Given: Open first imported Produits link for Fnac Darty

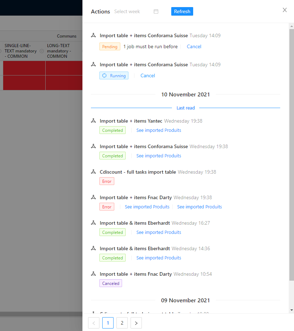Looking at the screenshot, I should pyautogui.click(x=147, y=207).
